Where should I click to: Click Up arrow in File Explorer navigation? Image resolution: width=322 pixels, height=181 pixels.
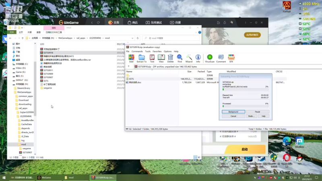tap(23, 38)
